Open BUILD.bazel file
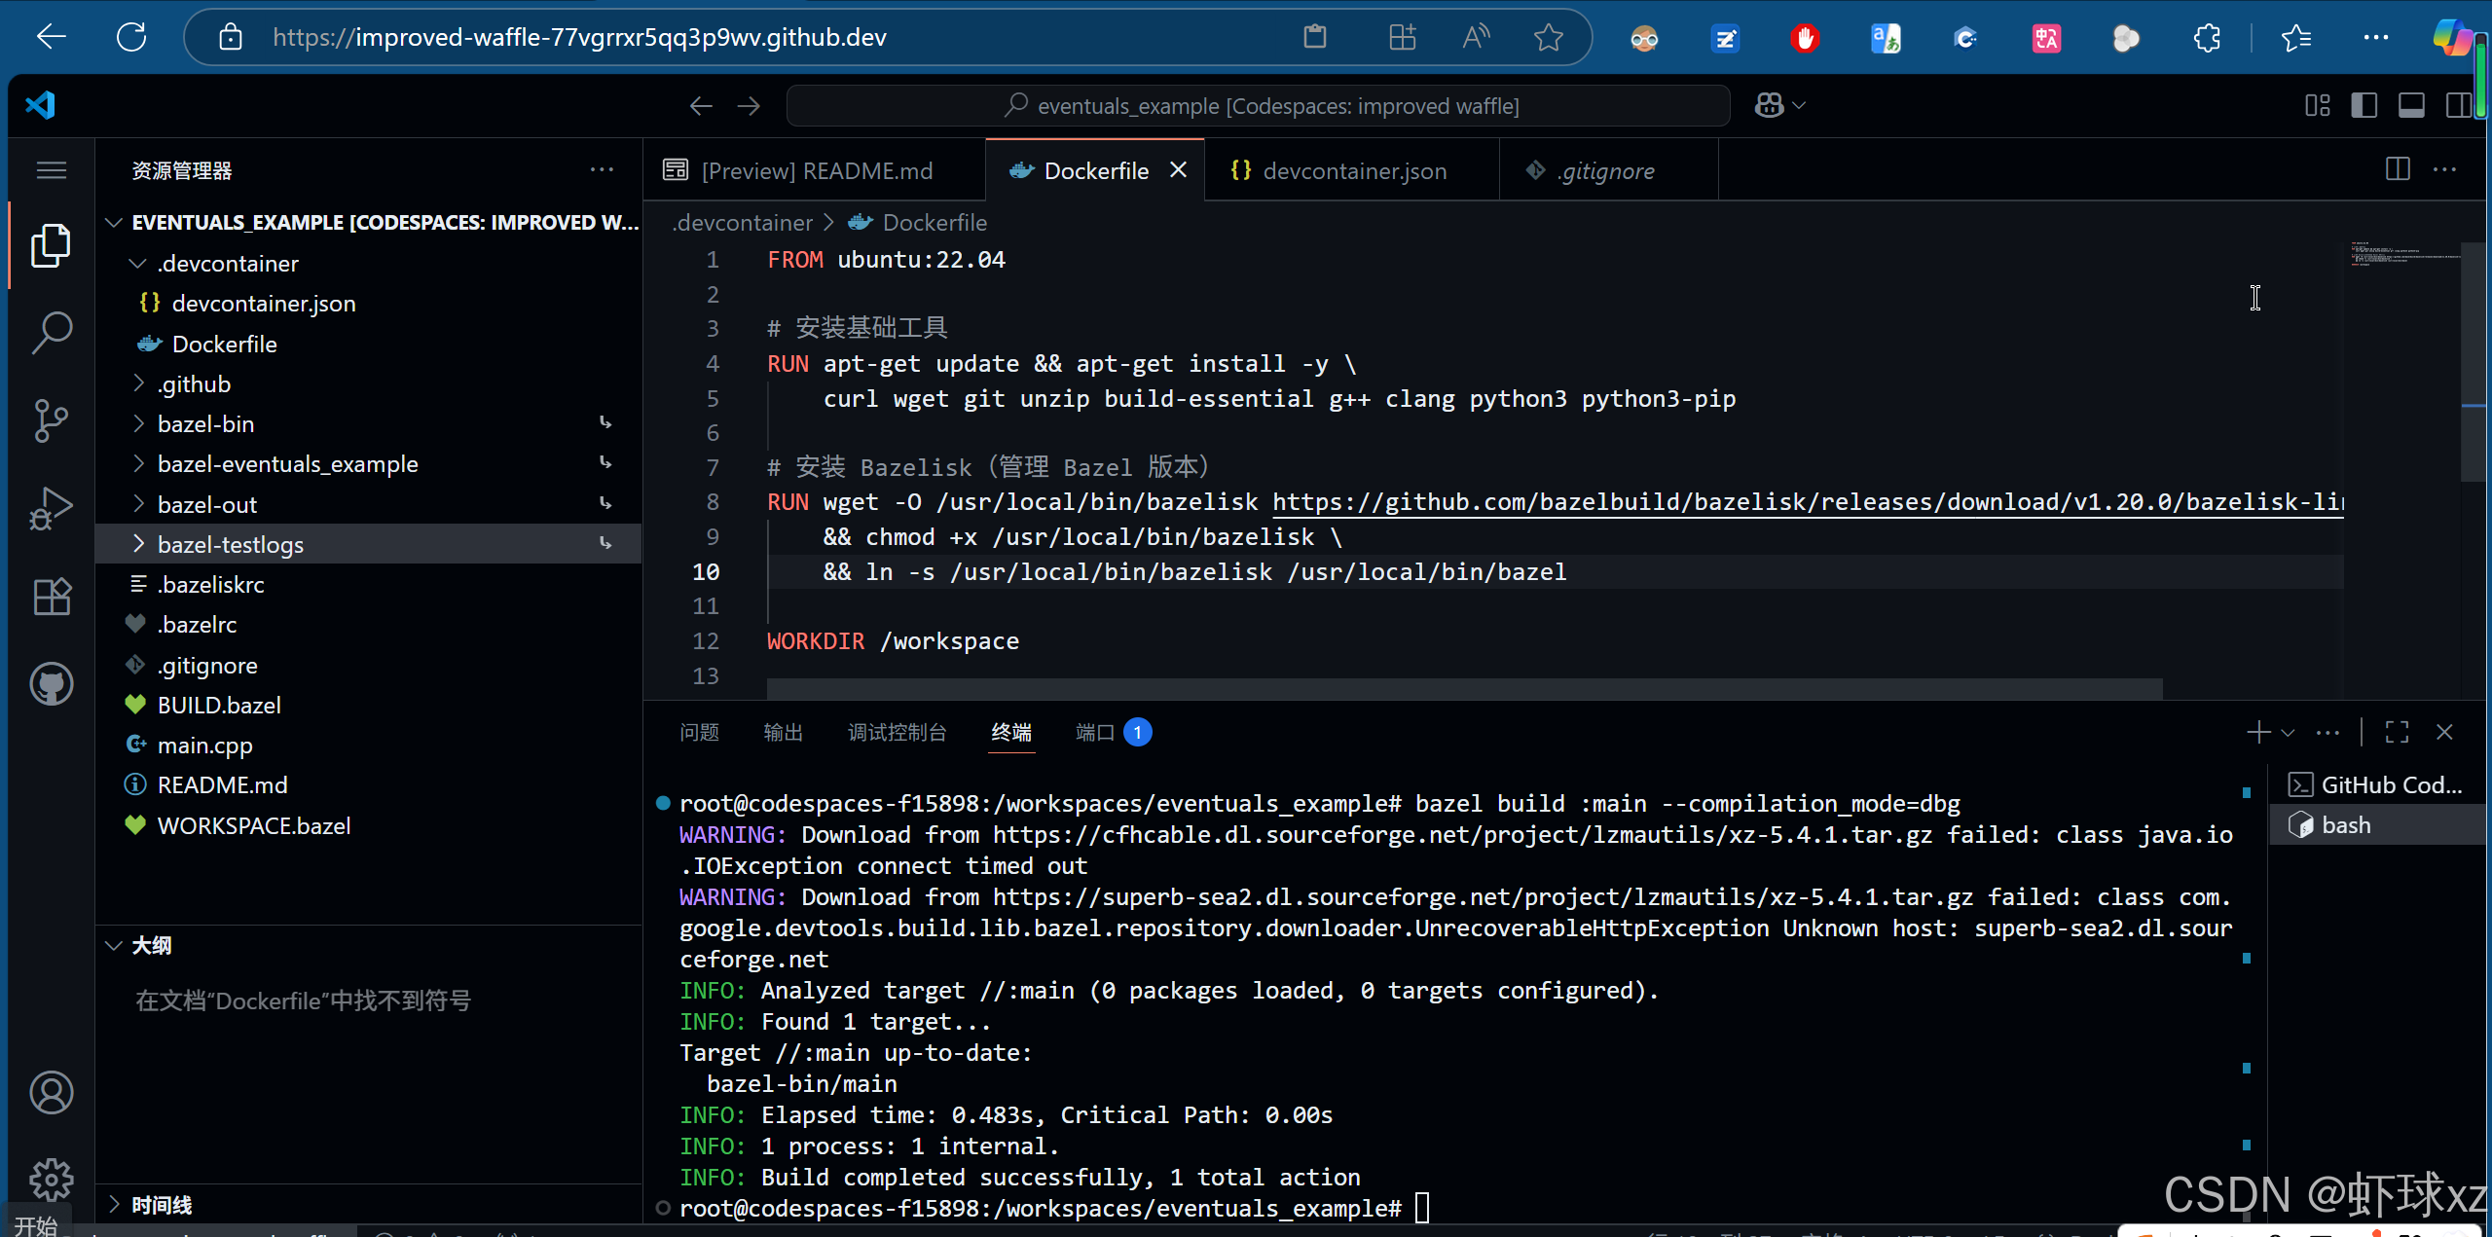 [x=368, y=705]
